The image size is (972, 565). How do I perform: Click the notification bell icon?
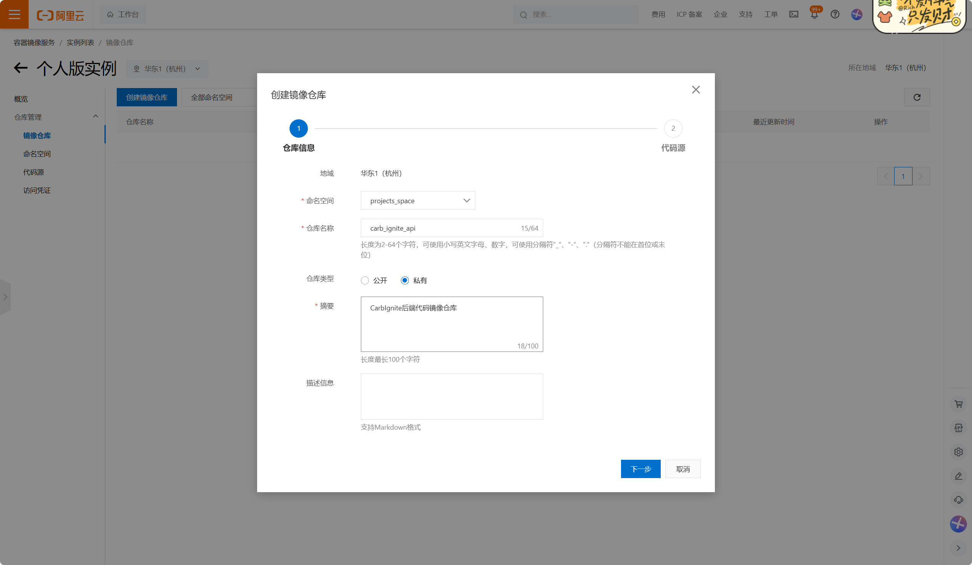click(x=814, y=14)
